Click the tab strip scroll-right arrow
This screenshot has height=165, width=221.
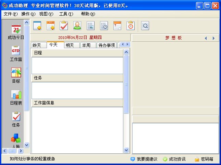127,44
